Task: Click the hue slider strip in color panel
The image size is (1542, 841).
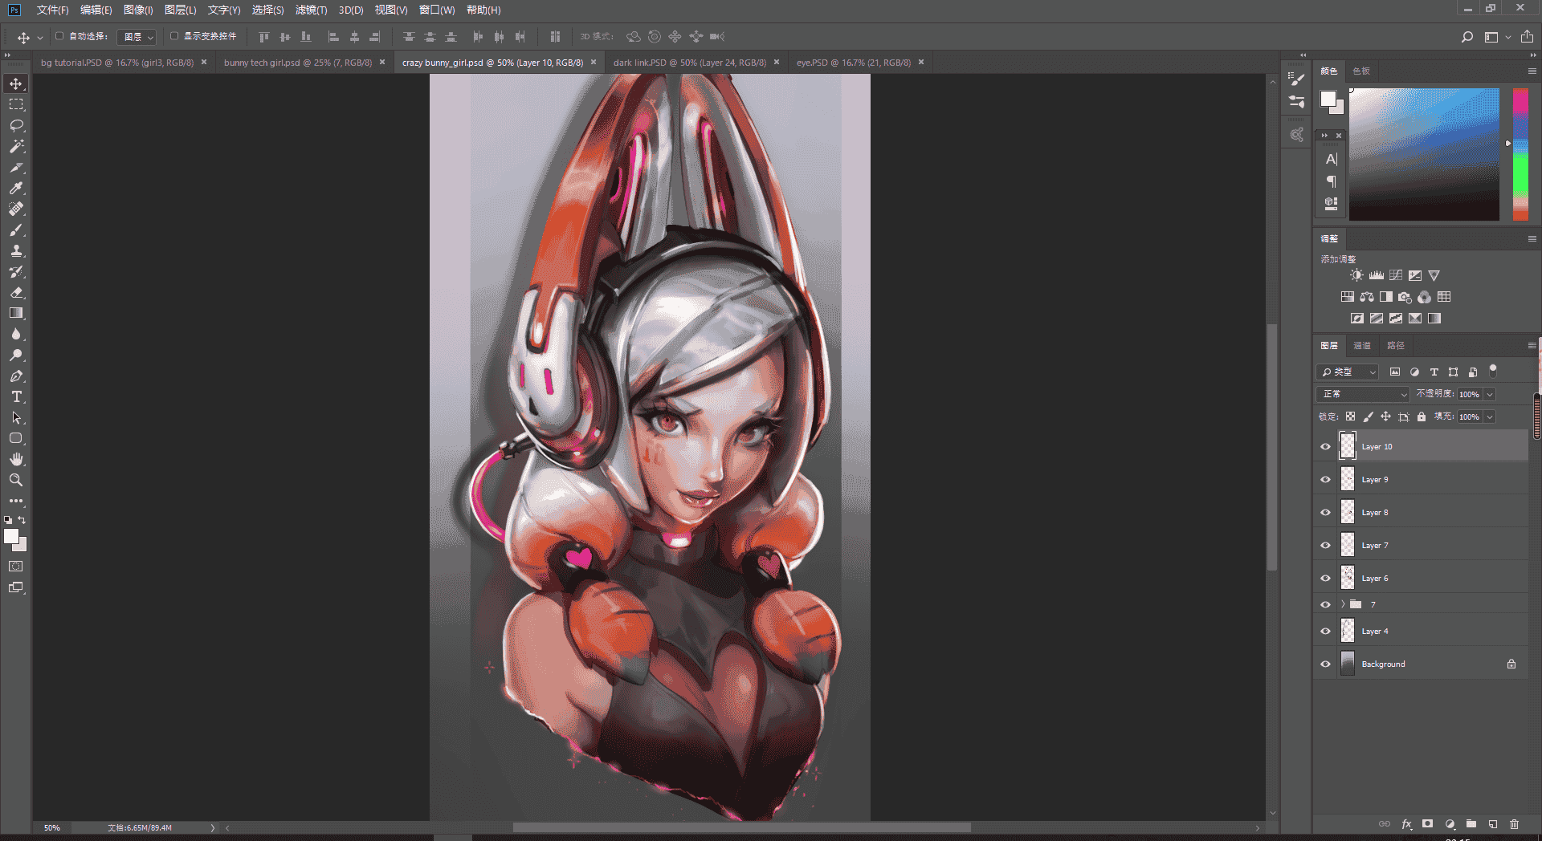Action: (1520, 154)
